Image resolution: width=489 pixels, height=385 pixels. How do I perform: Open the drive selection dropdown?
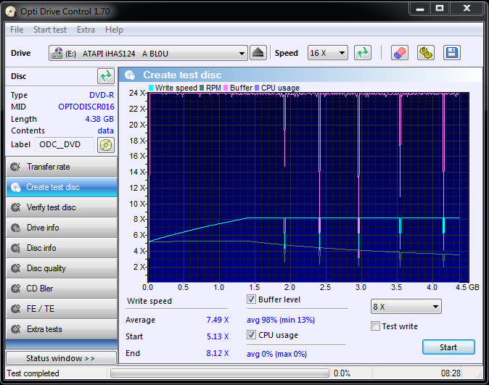[x=148, y=54]
